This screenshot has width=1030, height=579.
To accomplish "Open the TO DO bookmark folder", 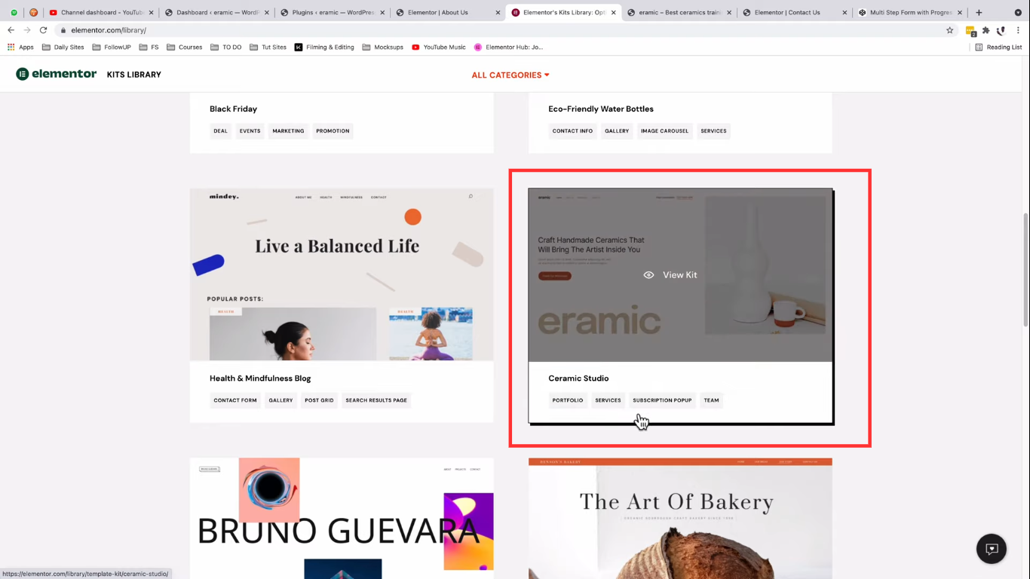I will [x=226, y=47].
